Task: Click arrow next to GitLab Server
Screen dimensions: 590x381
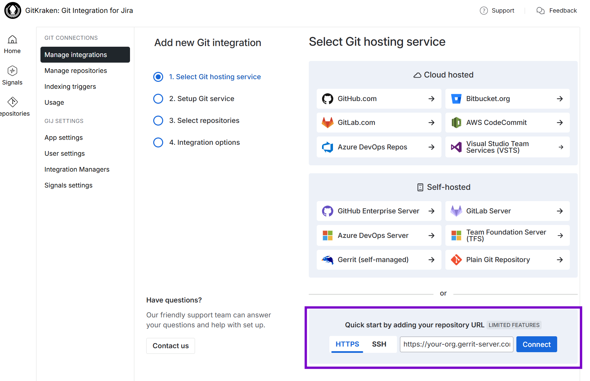Action: pos(559,211)
